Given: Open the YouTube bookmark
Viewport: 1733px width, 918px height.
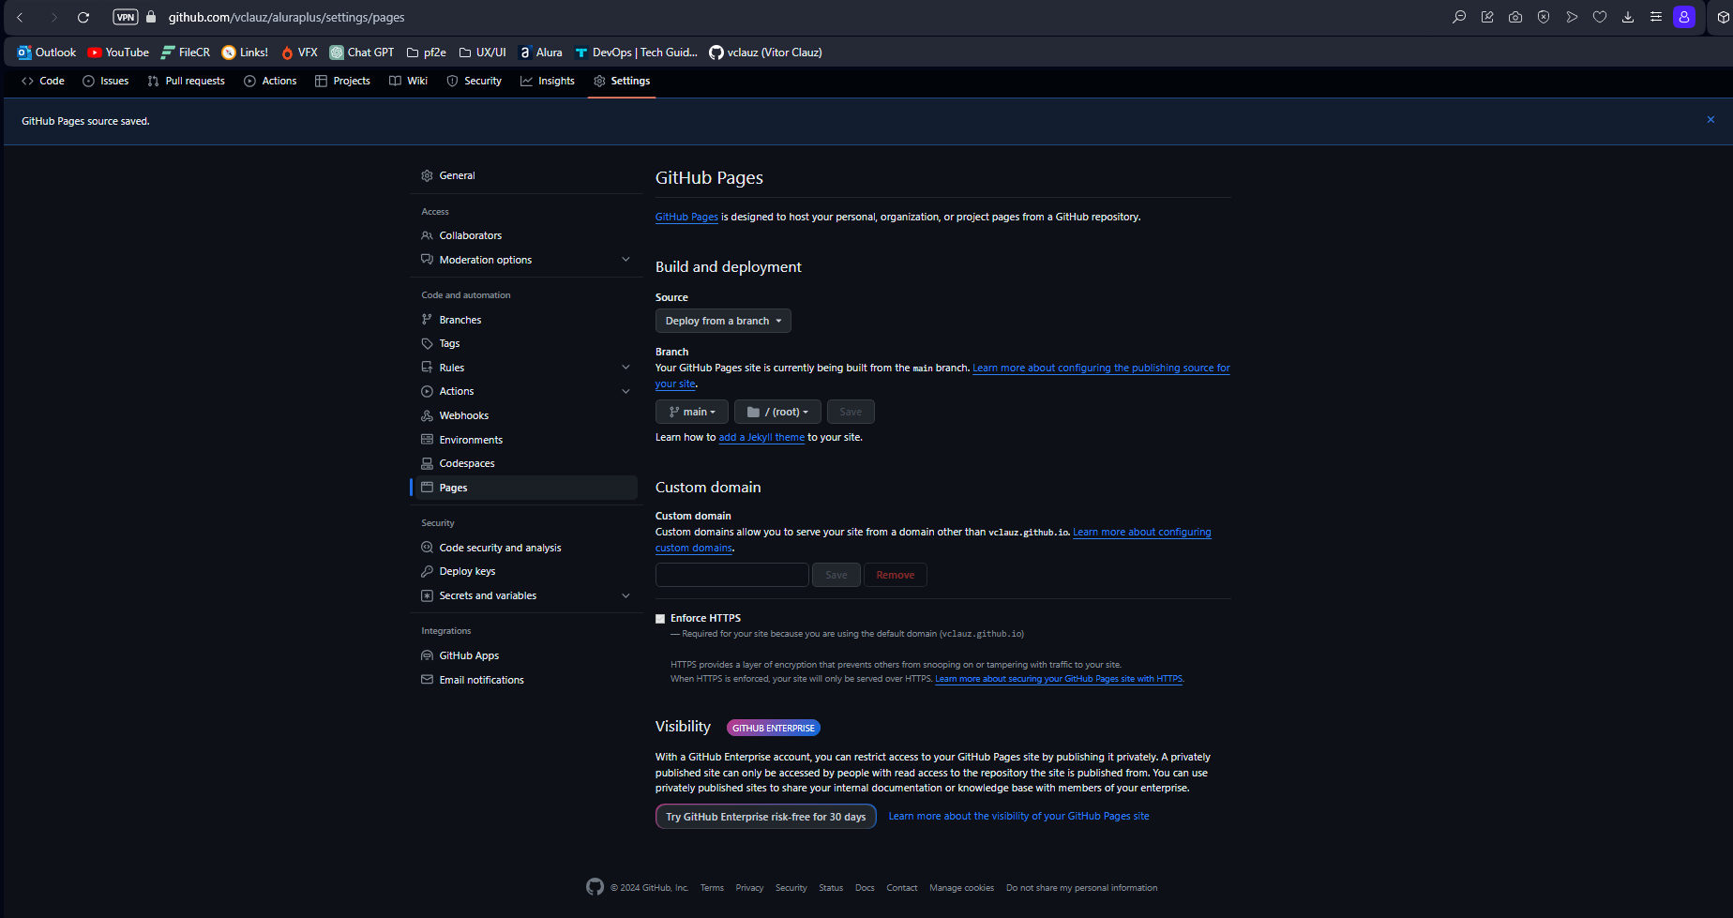Looking at the screenshot, I should pos(118,53).
